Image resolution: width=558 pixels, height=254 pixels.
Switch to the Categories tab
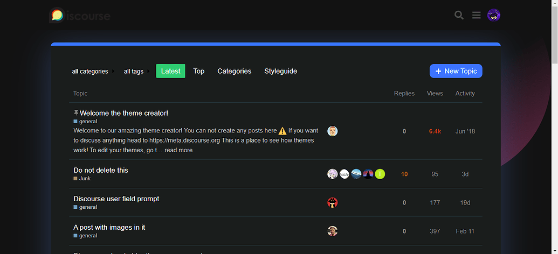(234, 71)
